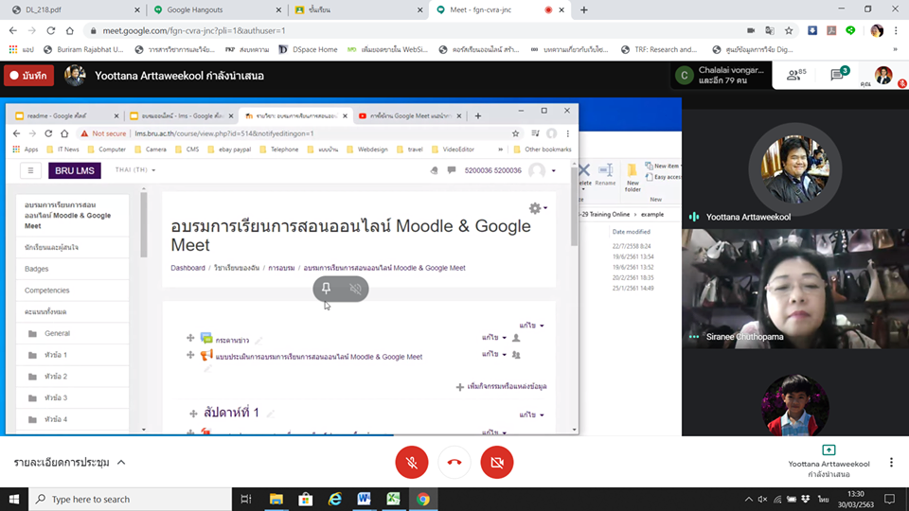Click the red recording indicator button

[x=29, y=76]
